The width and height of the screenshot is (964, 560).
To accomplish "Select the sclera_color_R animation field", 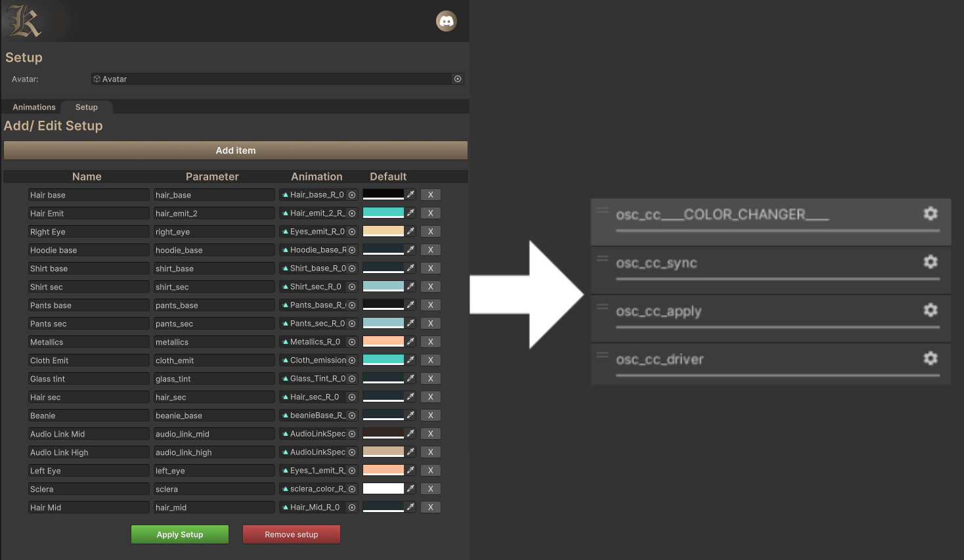I will pos(318,489).
